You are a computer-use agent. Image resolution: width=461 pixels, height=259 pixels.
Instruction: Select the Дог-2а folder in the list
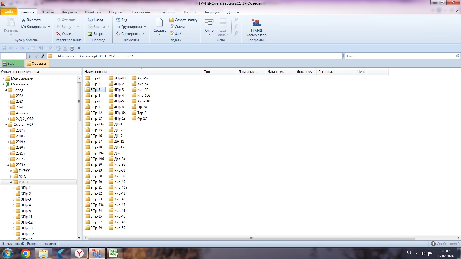[117, 159]
